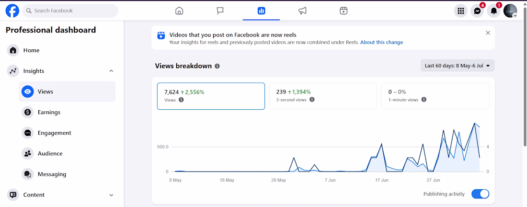Click in the Search Facebook field
527x207 pixels.
click(x=70, y=11)
